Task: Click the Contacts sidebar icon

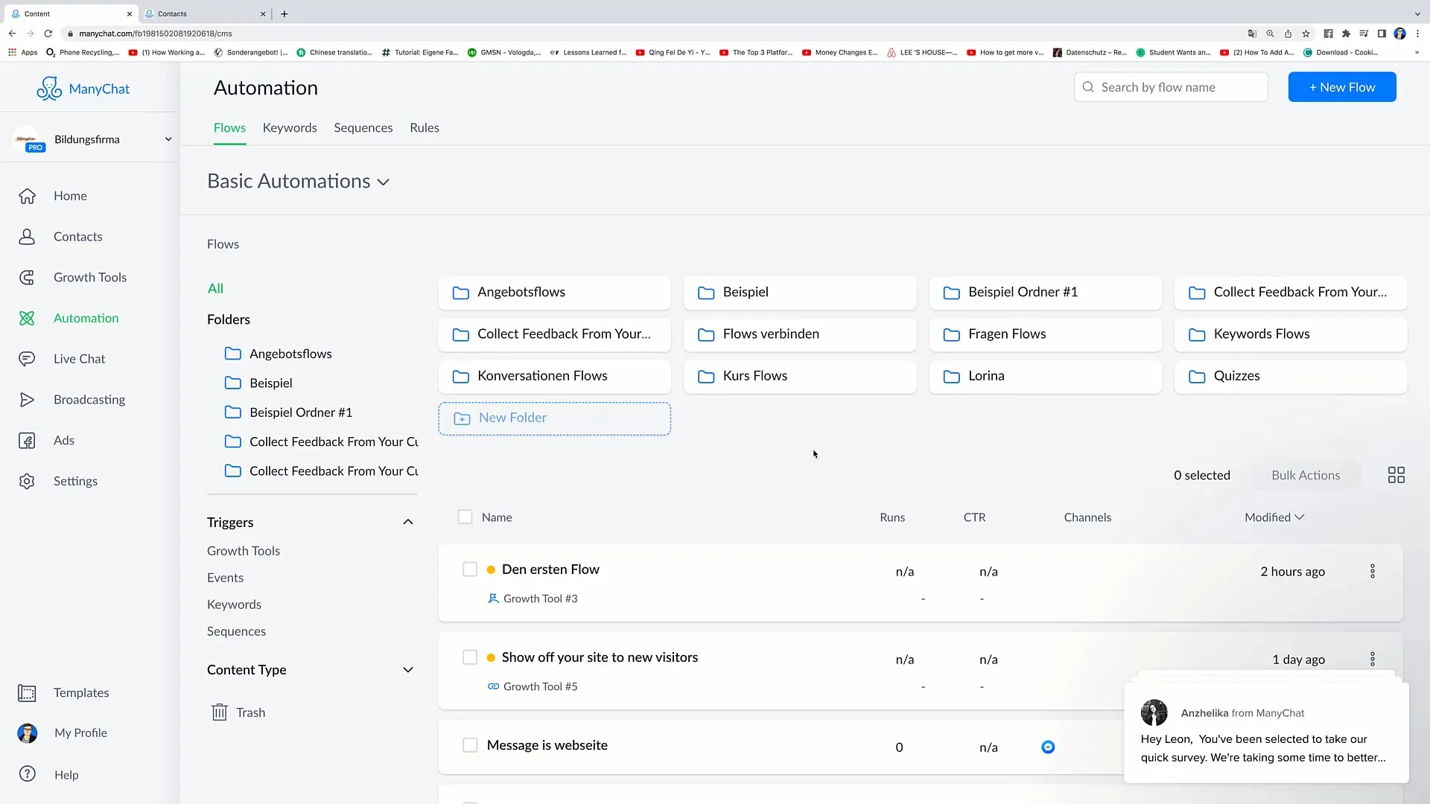Action: coord(27,235)
